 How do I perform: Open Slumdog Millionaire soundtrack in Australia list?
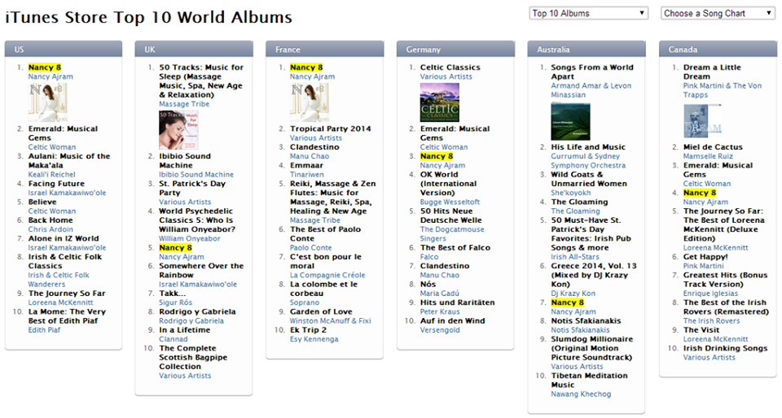pos(591,348)
